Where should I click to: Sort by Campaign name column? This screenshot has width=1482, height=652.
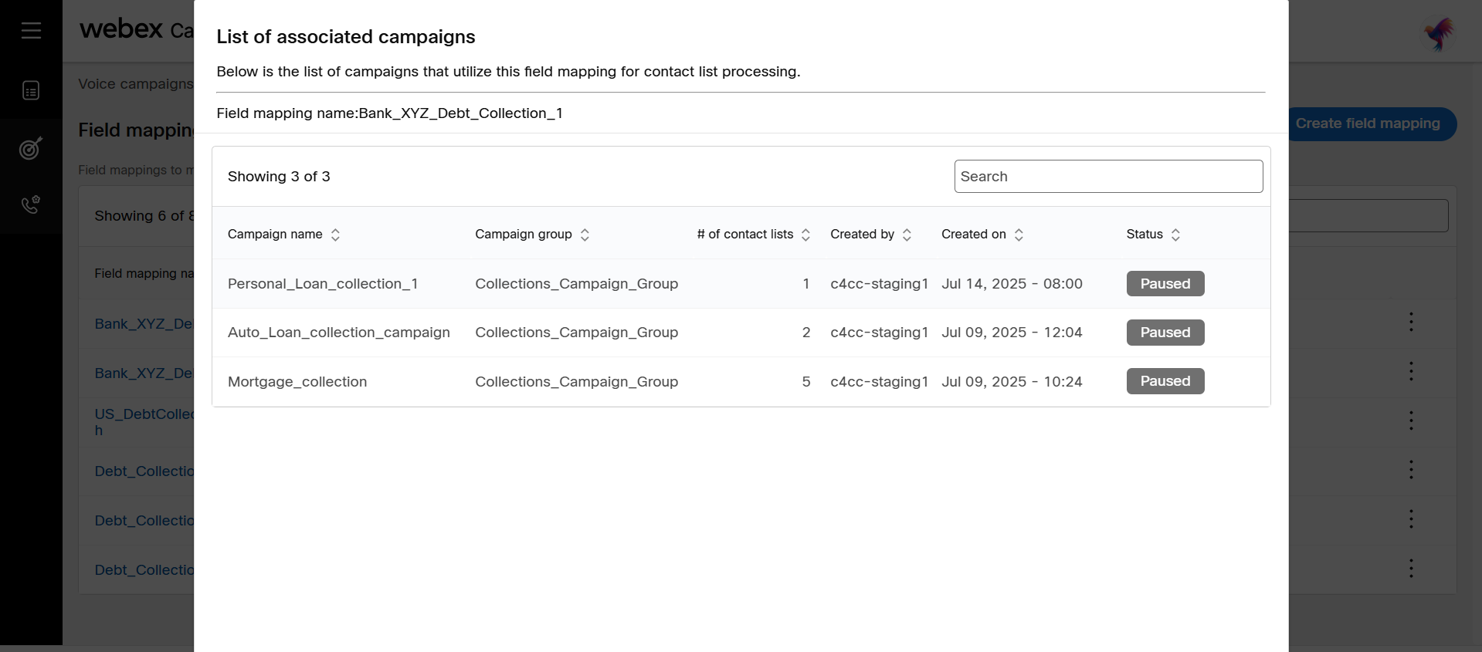click(335, 235)
